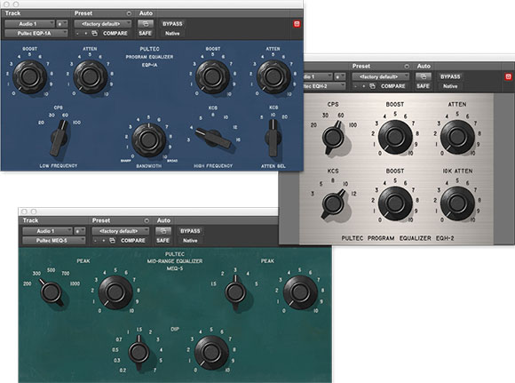Image resolution: width=515 pixels, height=383 pixels.
Task: Click the red target icon in EQH-2 window
Action: pos(508,76)
